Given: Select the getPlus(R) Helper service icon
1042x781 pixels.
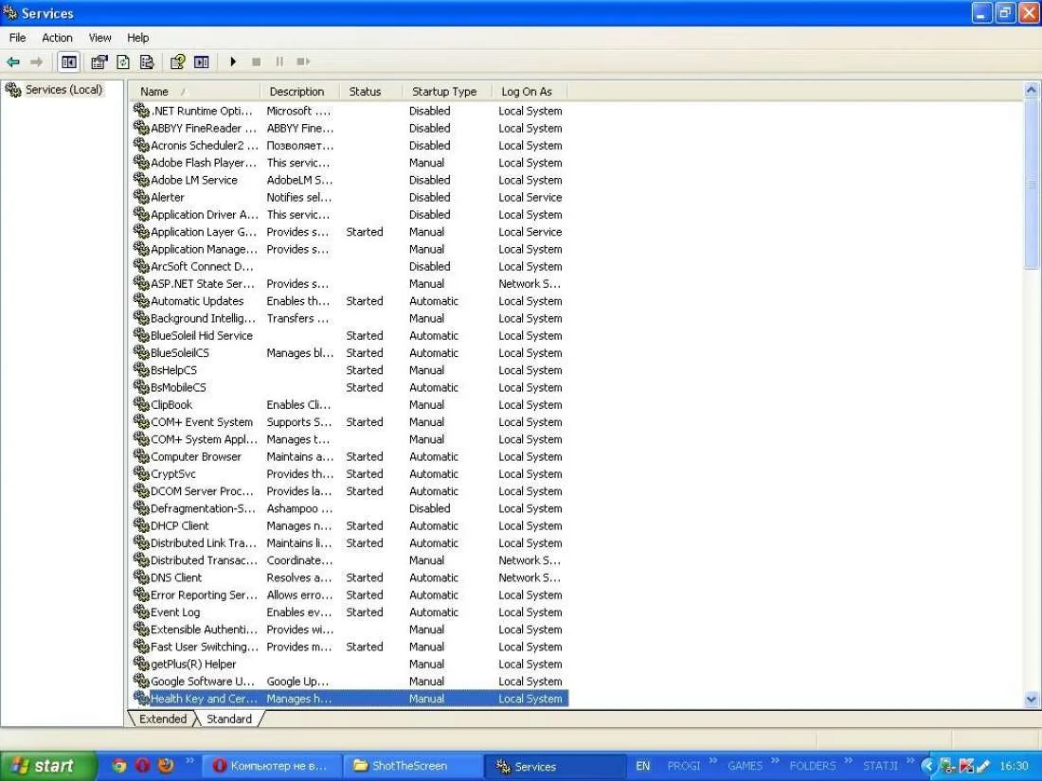Looking at the screenshot, I should tap(141, 664).
